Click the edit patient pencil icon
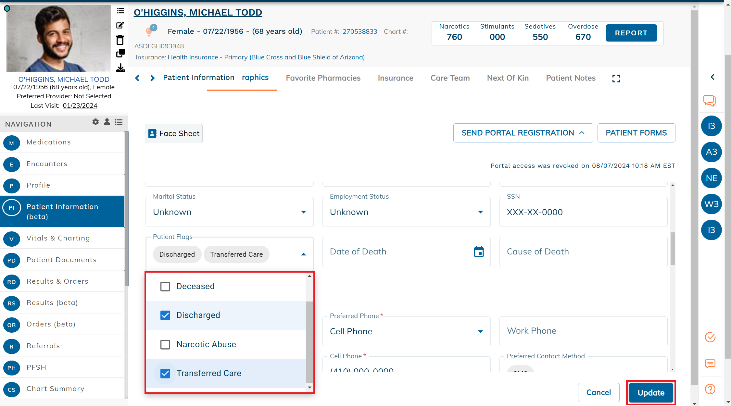The width and height of the screenshot is (731, 406). point(120,25)
